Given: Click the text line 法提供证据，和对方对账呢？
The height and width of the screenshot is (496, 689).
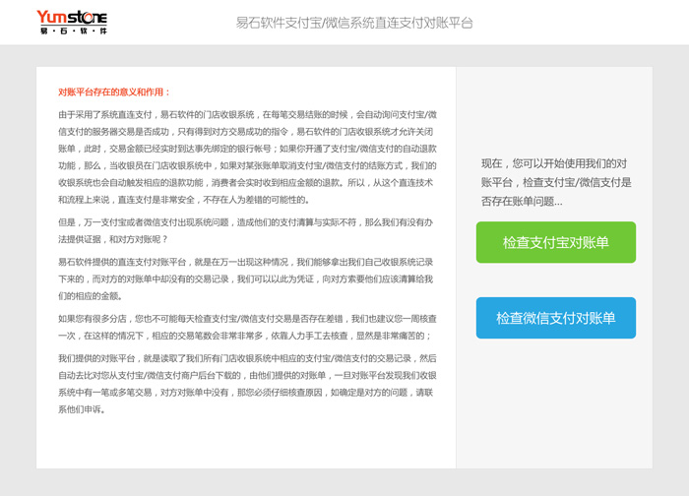Looking at the screenshot, I should click(113, 239).
